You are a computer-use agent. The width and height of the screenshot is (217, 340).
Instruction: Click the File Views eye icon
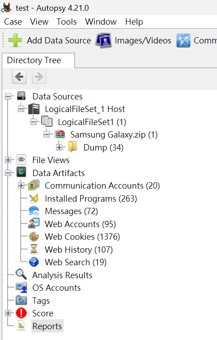[21, 160]
